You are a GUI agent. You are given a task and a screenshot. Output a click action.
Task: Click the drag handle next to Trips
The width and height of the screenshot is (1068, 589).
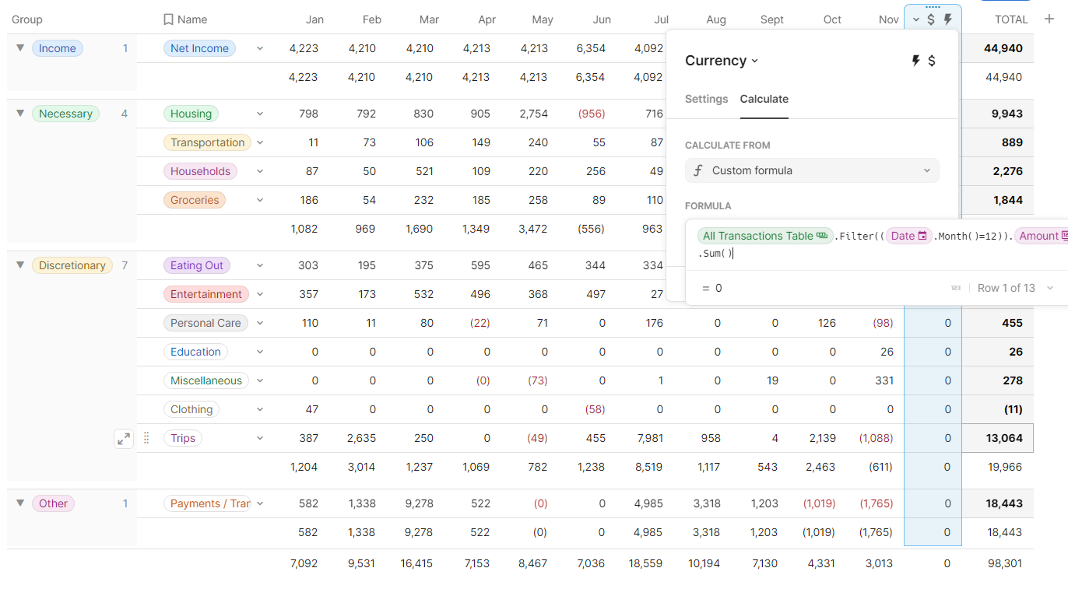pyautogui.click(x=146, y=439)
